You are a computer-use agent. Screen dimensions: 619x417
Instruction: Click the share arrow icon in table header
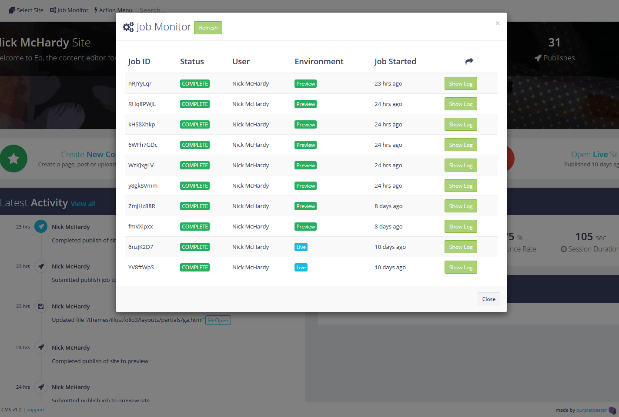click(x=469, y=61)
